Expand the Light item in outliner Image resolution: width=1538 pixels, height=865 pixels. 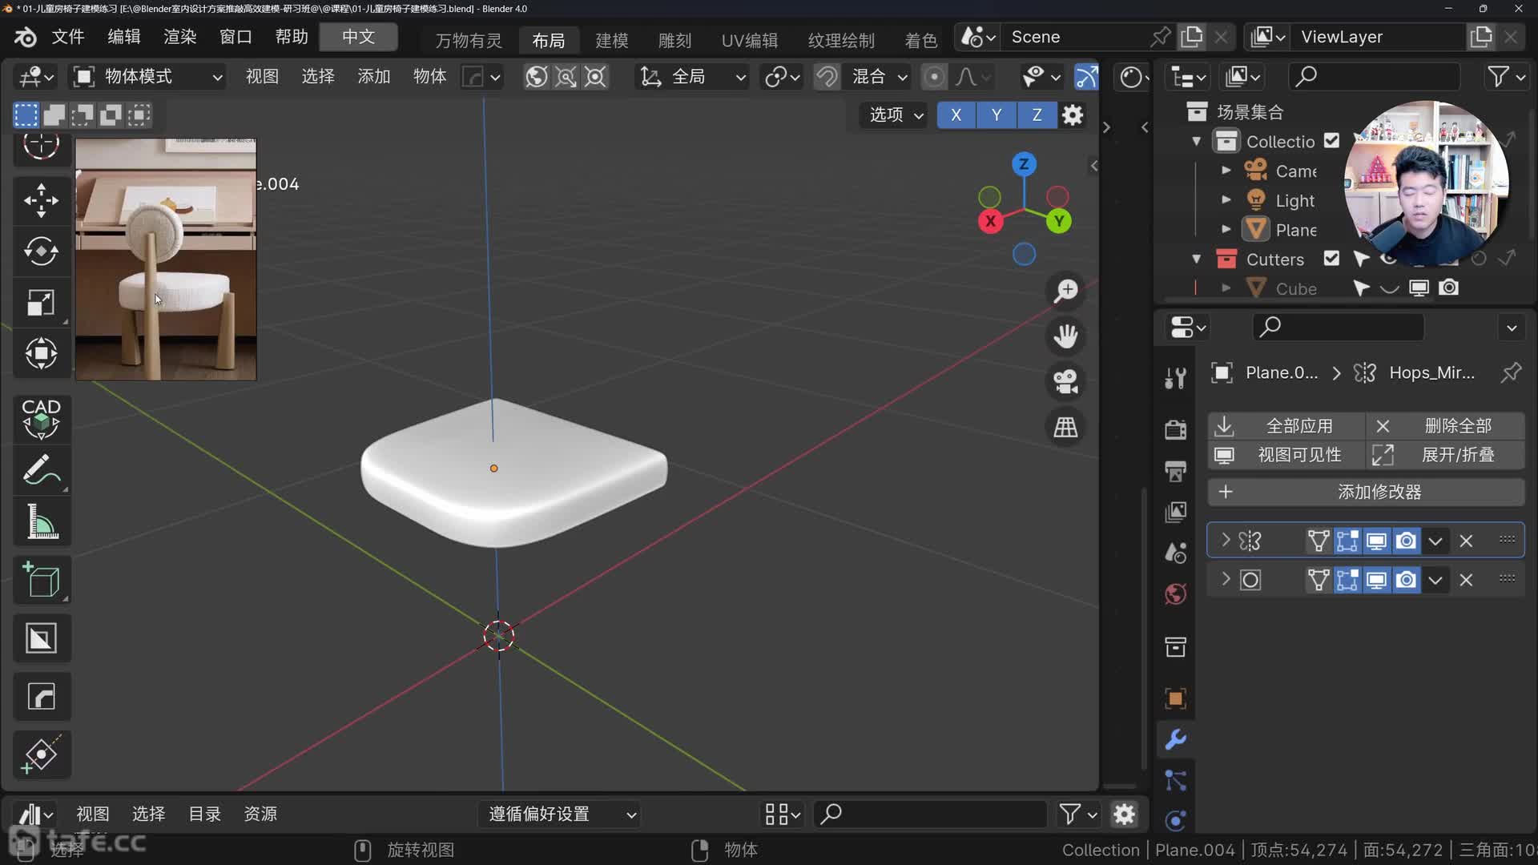click(1226, 200)
